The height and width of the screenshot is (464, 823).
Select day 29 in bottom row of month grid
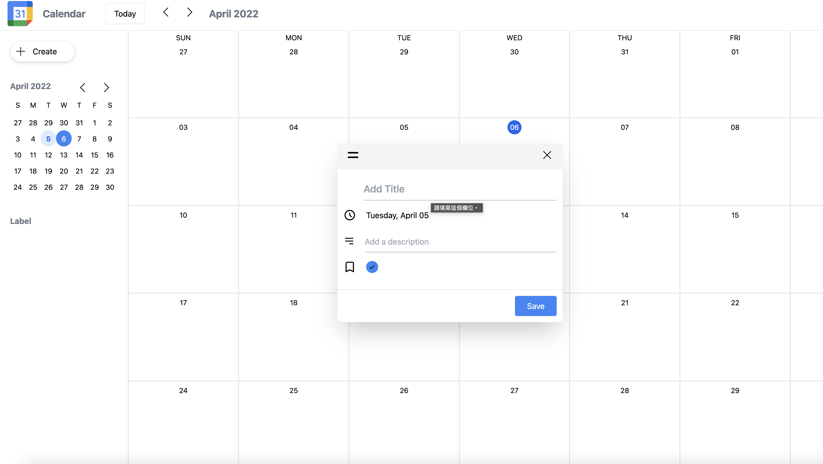[x=735, y=391]
